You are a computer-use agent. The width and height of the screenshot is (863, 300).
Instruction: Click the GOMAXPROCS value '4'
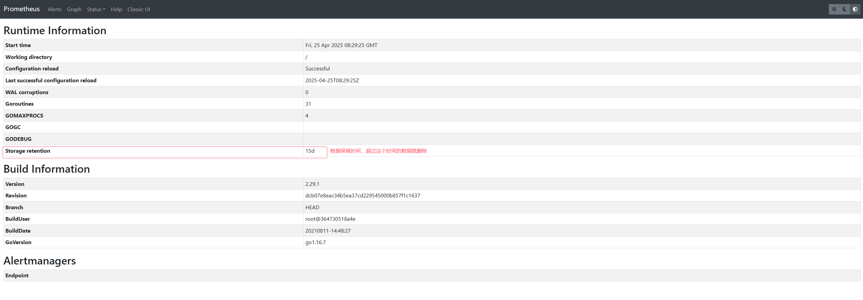307,116
